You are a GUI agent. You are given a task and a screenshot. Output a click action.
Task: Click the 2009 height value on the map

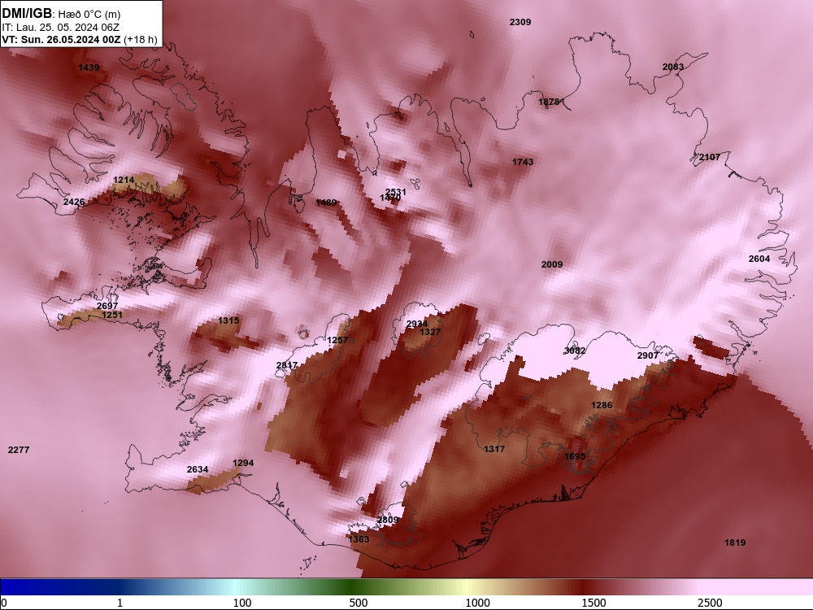click(552, 264)
